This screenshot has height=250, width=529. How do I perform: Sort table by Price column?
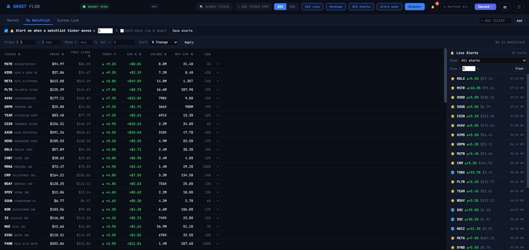pyautogui.click(x=57, y=54)
